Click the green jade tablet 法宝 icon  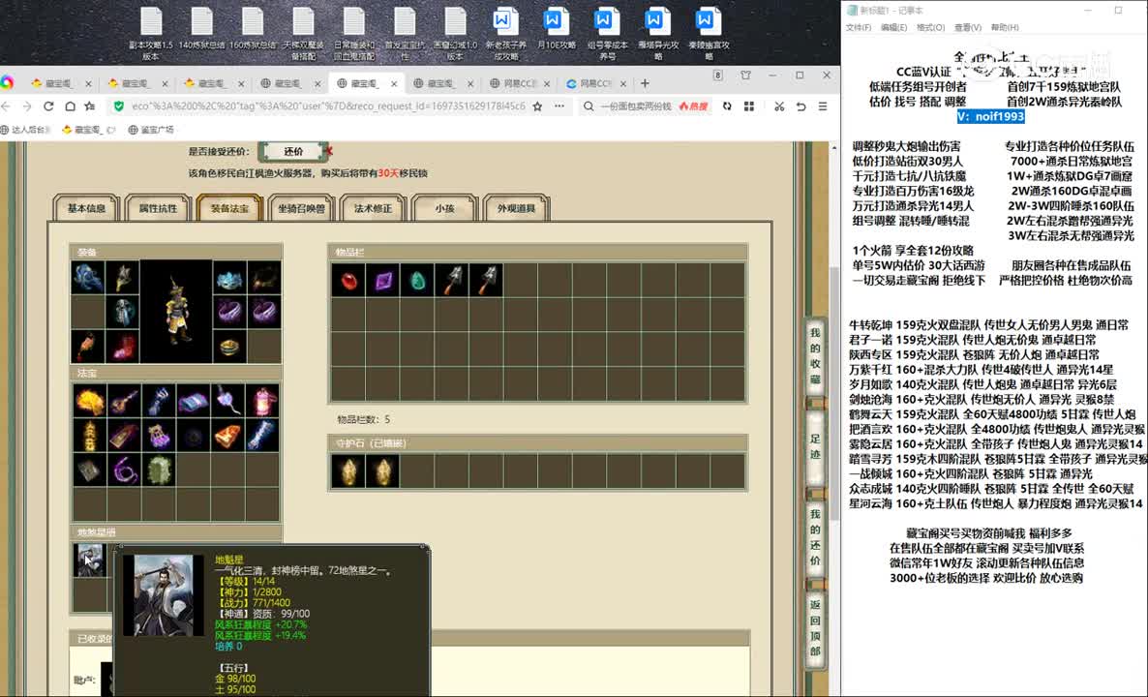coord(158,470)
